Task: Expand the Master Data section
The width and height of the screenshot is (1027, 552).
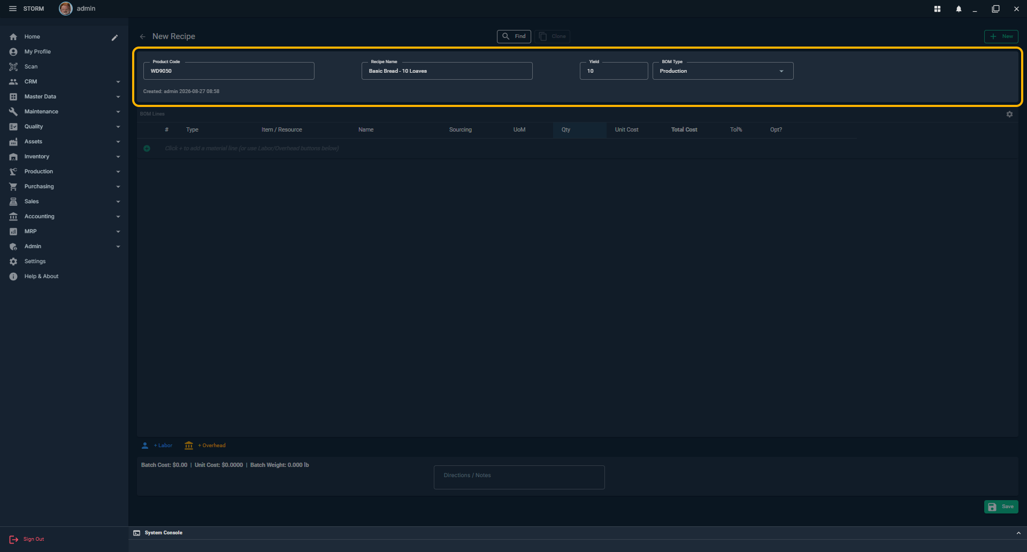Action: [x=64, y=97]
